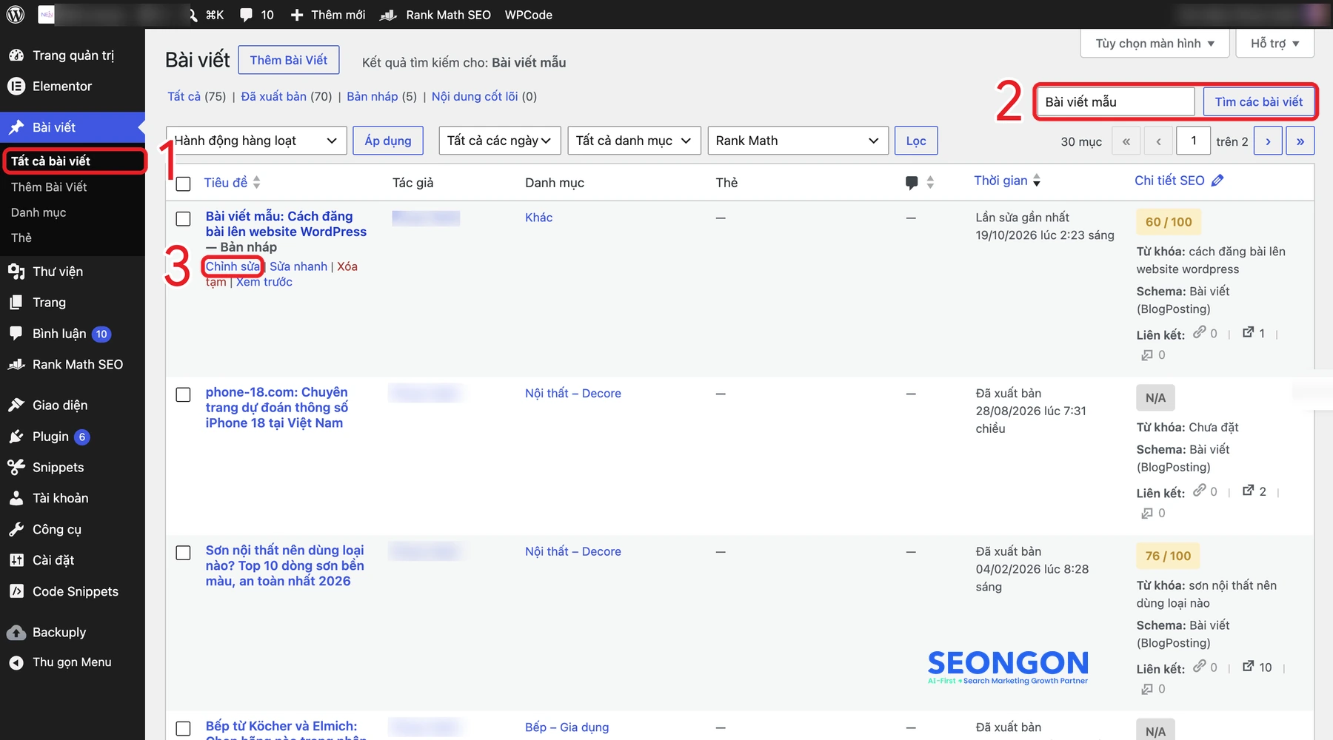Tick the select-all checkbox in table header

(184, 184)
